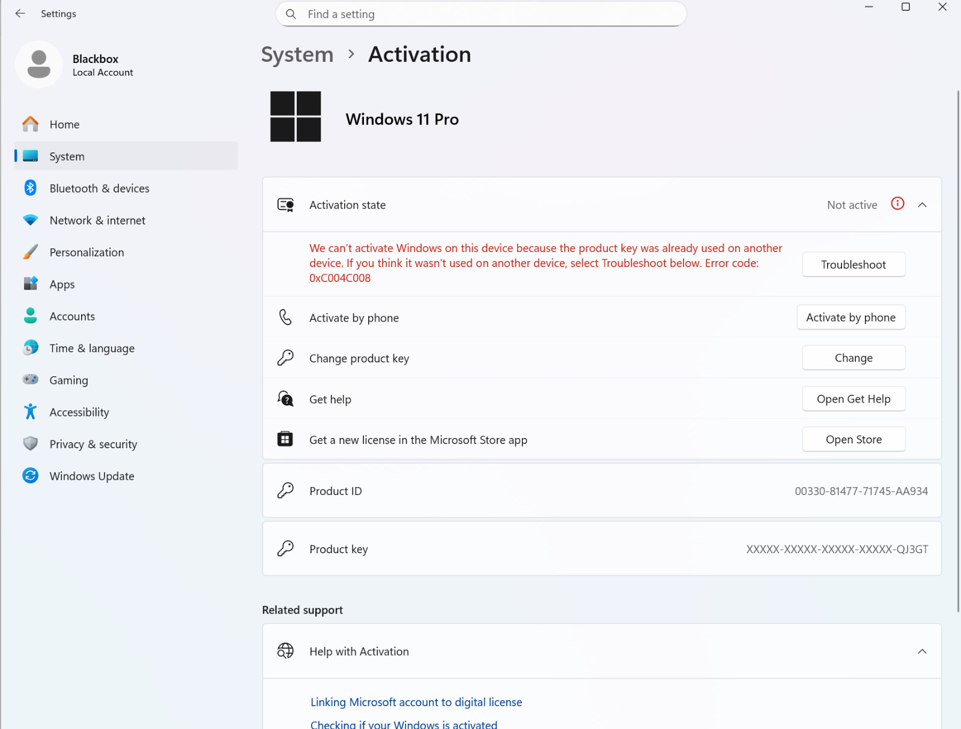This screenshot has height=729, width=961.
Task: Click the Bluetooth icon in sidebar
Action: (x=31, y=188)
